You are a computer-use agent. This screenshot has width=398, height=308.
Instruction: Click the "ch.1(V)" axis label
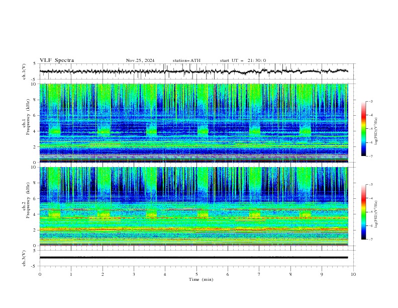tap(24, 71)
